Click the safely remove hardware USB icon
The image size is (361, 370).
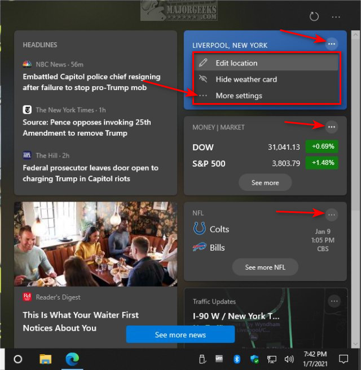pos(202,359)
